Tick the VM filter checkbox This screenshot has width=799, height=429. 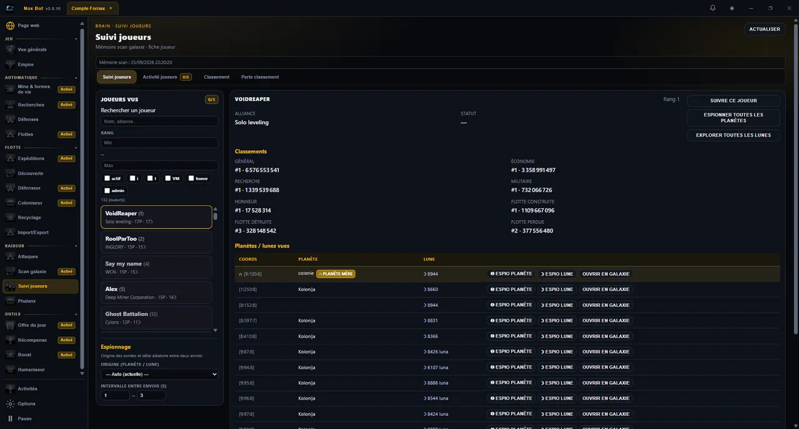[x=168, y=178]
